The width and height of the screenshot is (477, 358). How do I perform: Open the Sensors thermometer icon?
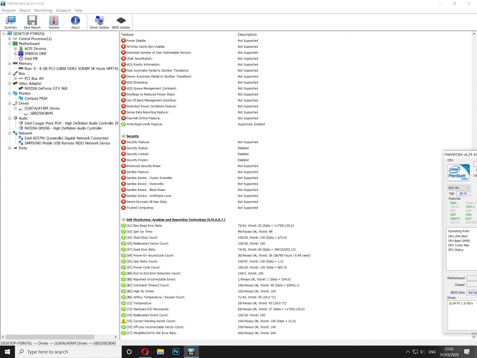coord(54,22)
